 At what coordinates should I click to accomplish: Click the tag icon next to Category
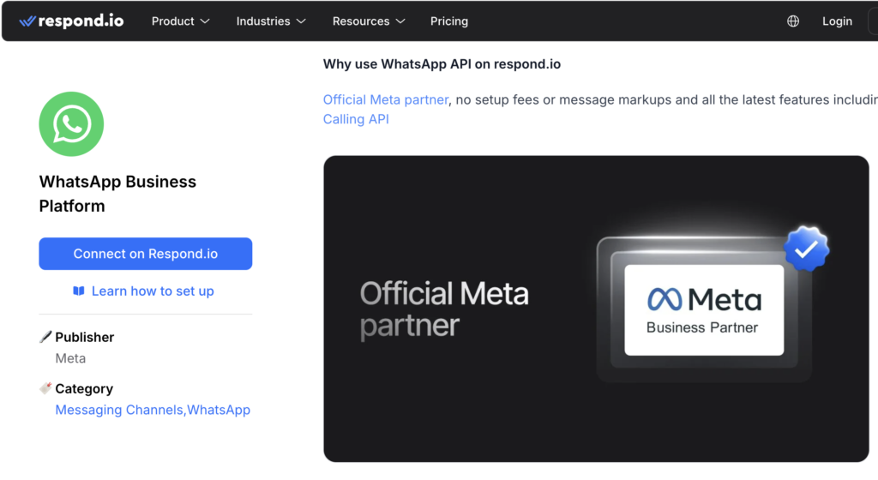click(45, 388)
